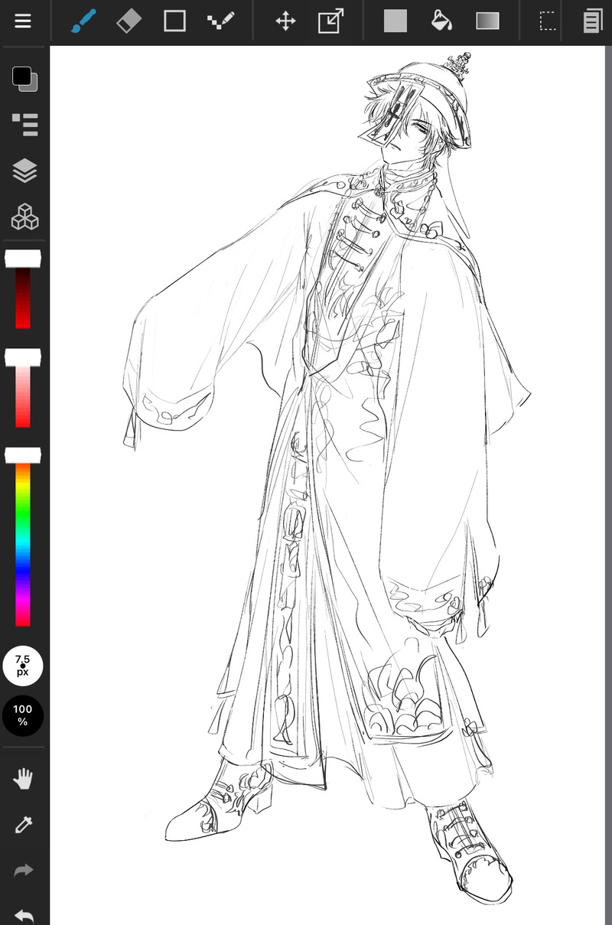Adjust the dark red brightness slider

click(x=23, y=291)
